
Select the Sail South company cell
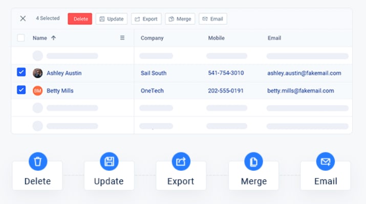[154, 73]
